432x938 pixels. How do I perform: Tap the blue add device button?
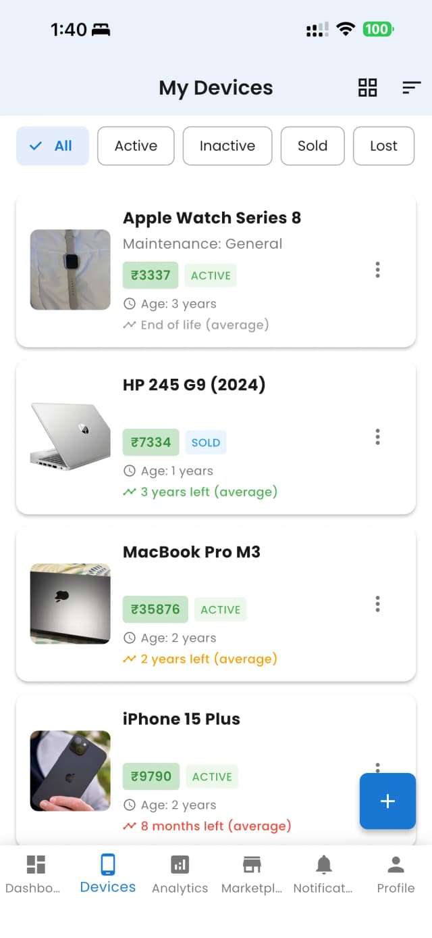387,801
